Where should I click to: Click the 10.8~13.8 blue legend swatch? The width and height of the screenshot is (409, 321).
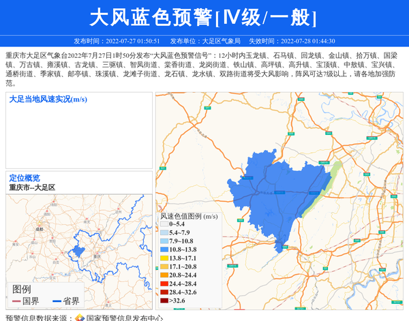coord(164,250)
